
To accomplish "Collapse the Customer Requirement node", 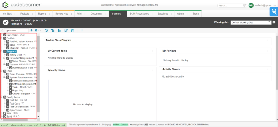I will point(4,58).
